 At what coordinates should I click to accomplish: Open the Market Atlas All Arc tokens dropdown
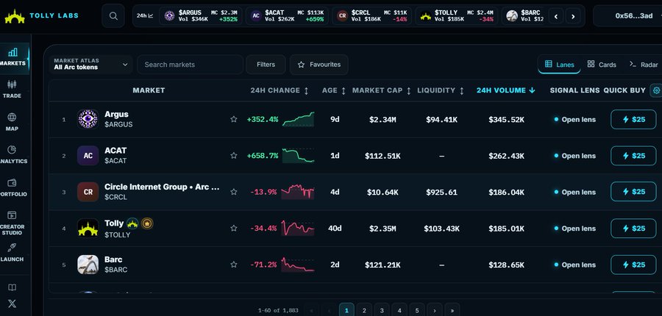click(90, 65)
